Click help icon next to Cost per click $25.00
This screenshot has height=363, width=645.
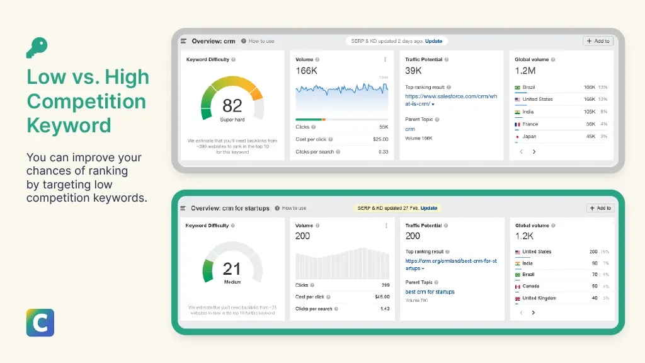[330, 139]
